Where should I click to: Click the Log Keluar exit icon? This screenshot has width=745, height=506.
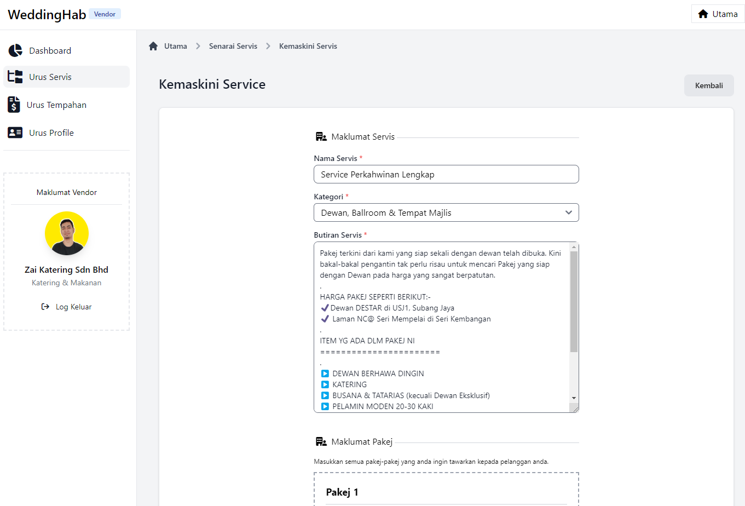coord(45,307)
